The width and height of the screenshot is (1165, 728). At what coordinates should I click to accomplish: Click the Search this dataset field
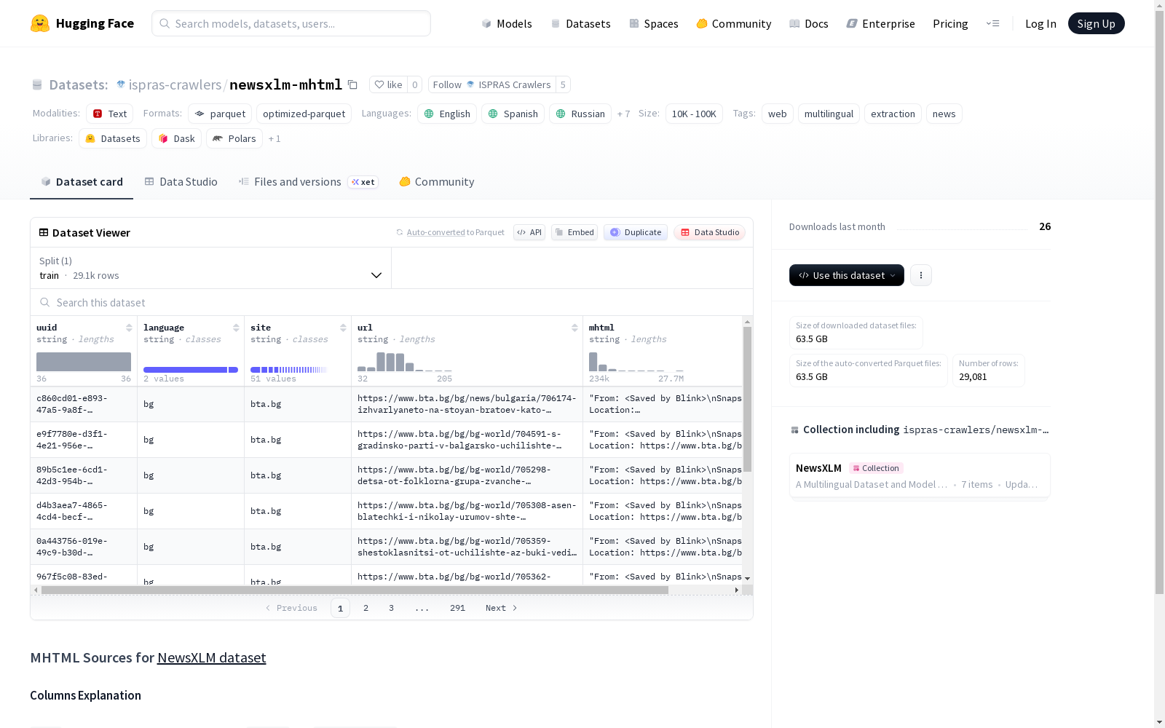coord(392,302)
